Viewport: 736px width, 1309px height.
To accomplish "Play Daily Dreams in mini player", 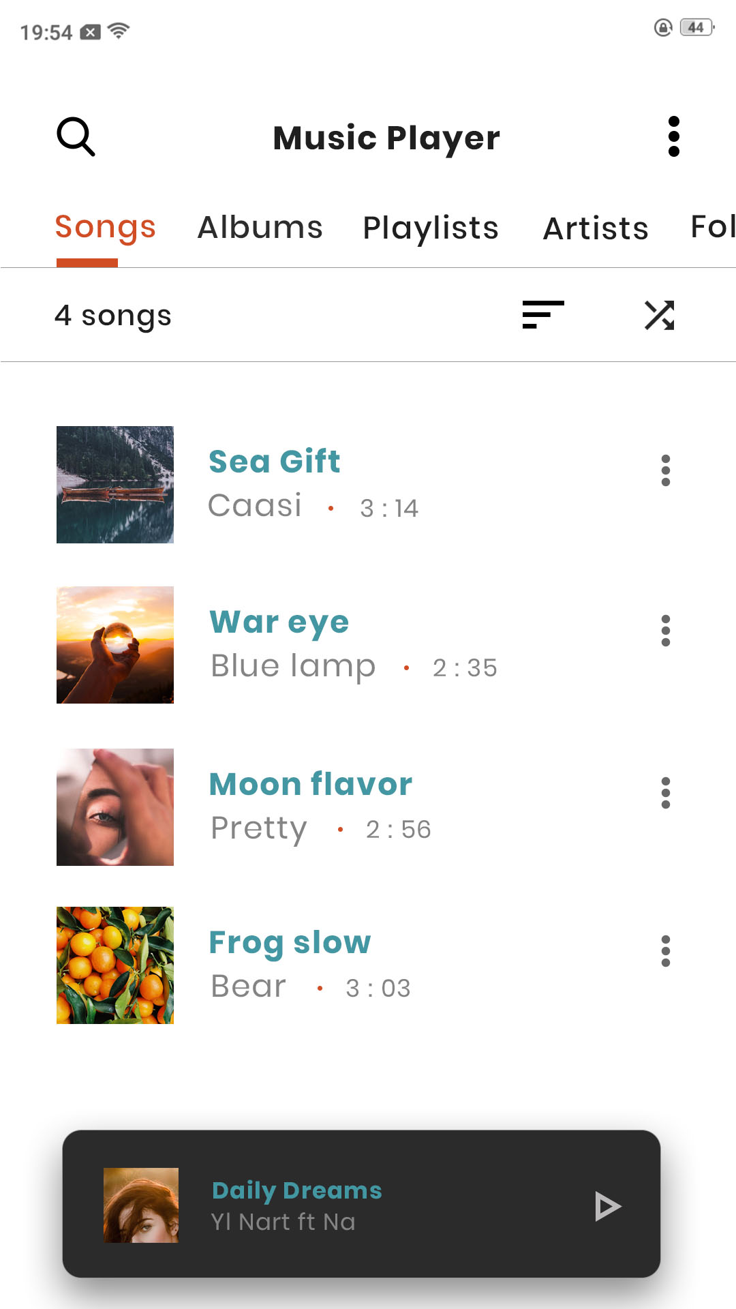I will coord(607,1206).
